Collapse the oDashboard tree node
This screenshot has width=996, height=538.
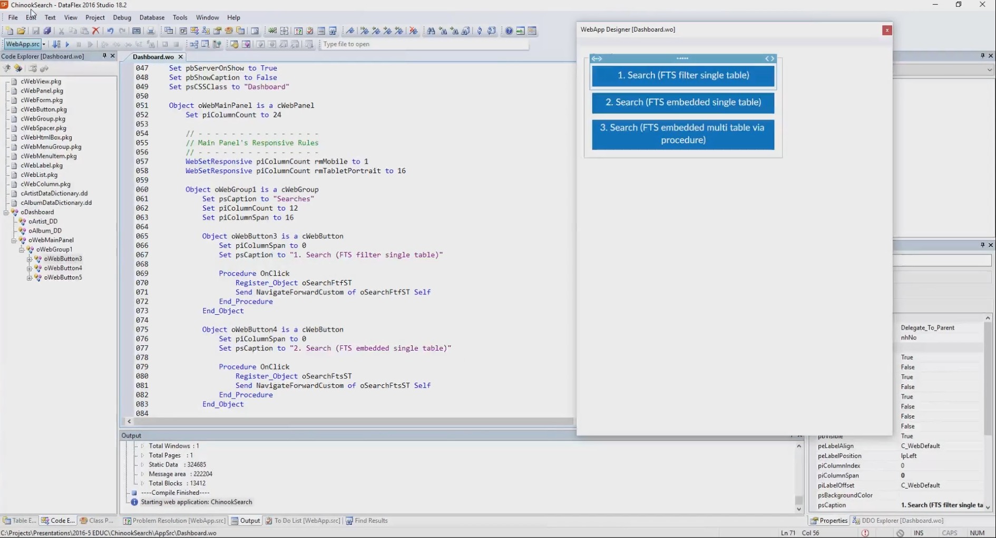(x=6, y=212)
